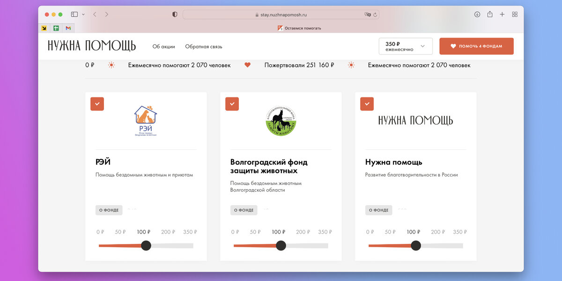Uncheck the Волгоградский фонд checkbox
This screenshot has height=281, width=562.
(x=232, y=104)
